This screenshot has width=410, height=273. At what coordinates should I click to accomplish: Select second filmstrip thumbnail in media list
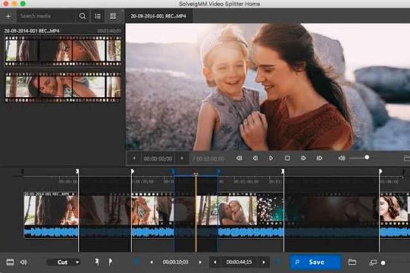click(62, 86)
